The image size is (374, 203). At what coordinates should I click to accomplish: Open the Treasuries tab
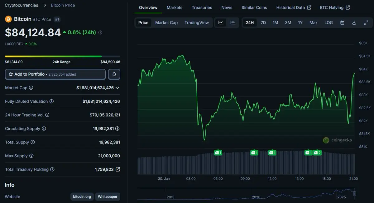click(x=202, y=7)
